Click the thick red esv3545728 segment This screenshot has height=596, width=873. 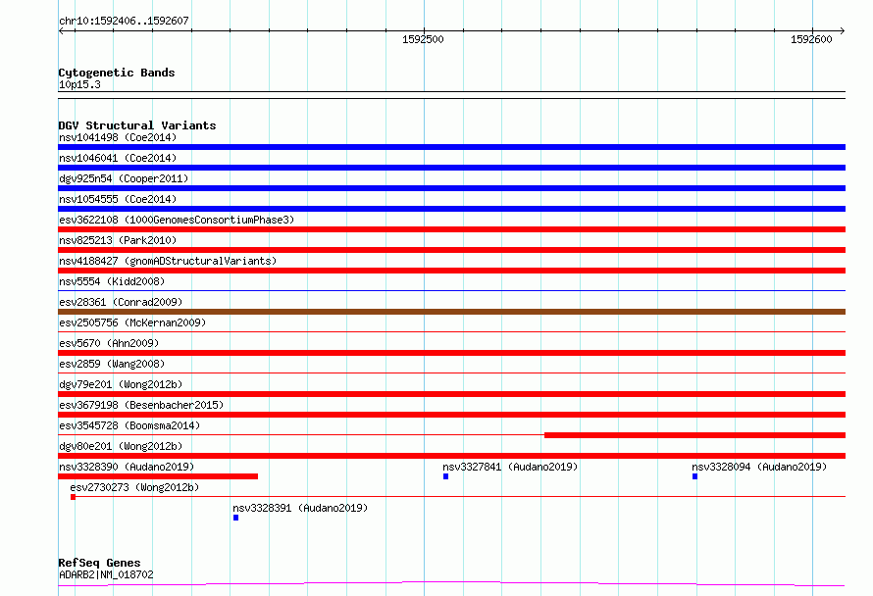(694, 435)
